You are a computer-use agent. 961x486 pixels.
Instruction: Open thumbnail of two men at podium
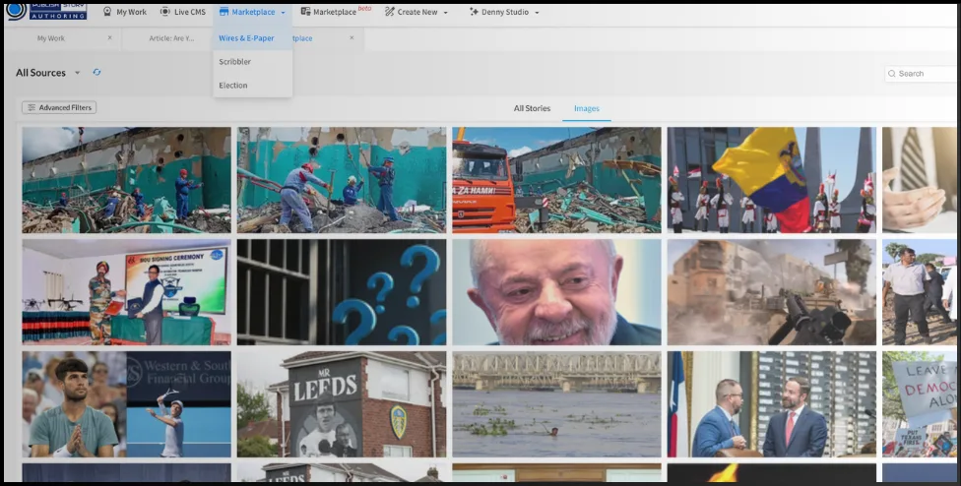coord(772,404)
